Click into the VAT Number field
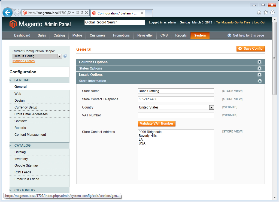Screen dimensions: 279x202 pos(176,115)
